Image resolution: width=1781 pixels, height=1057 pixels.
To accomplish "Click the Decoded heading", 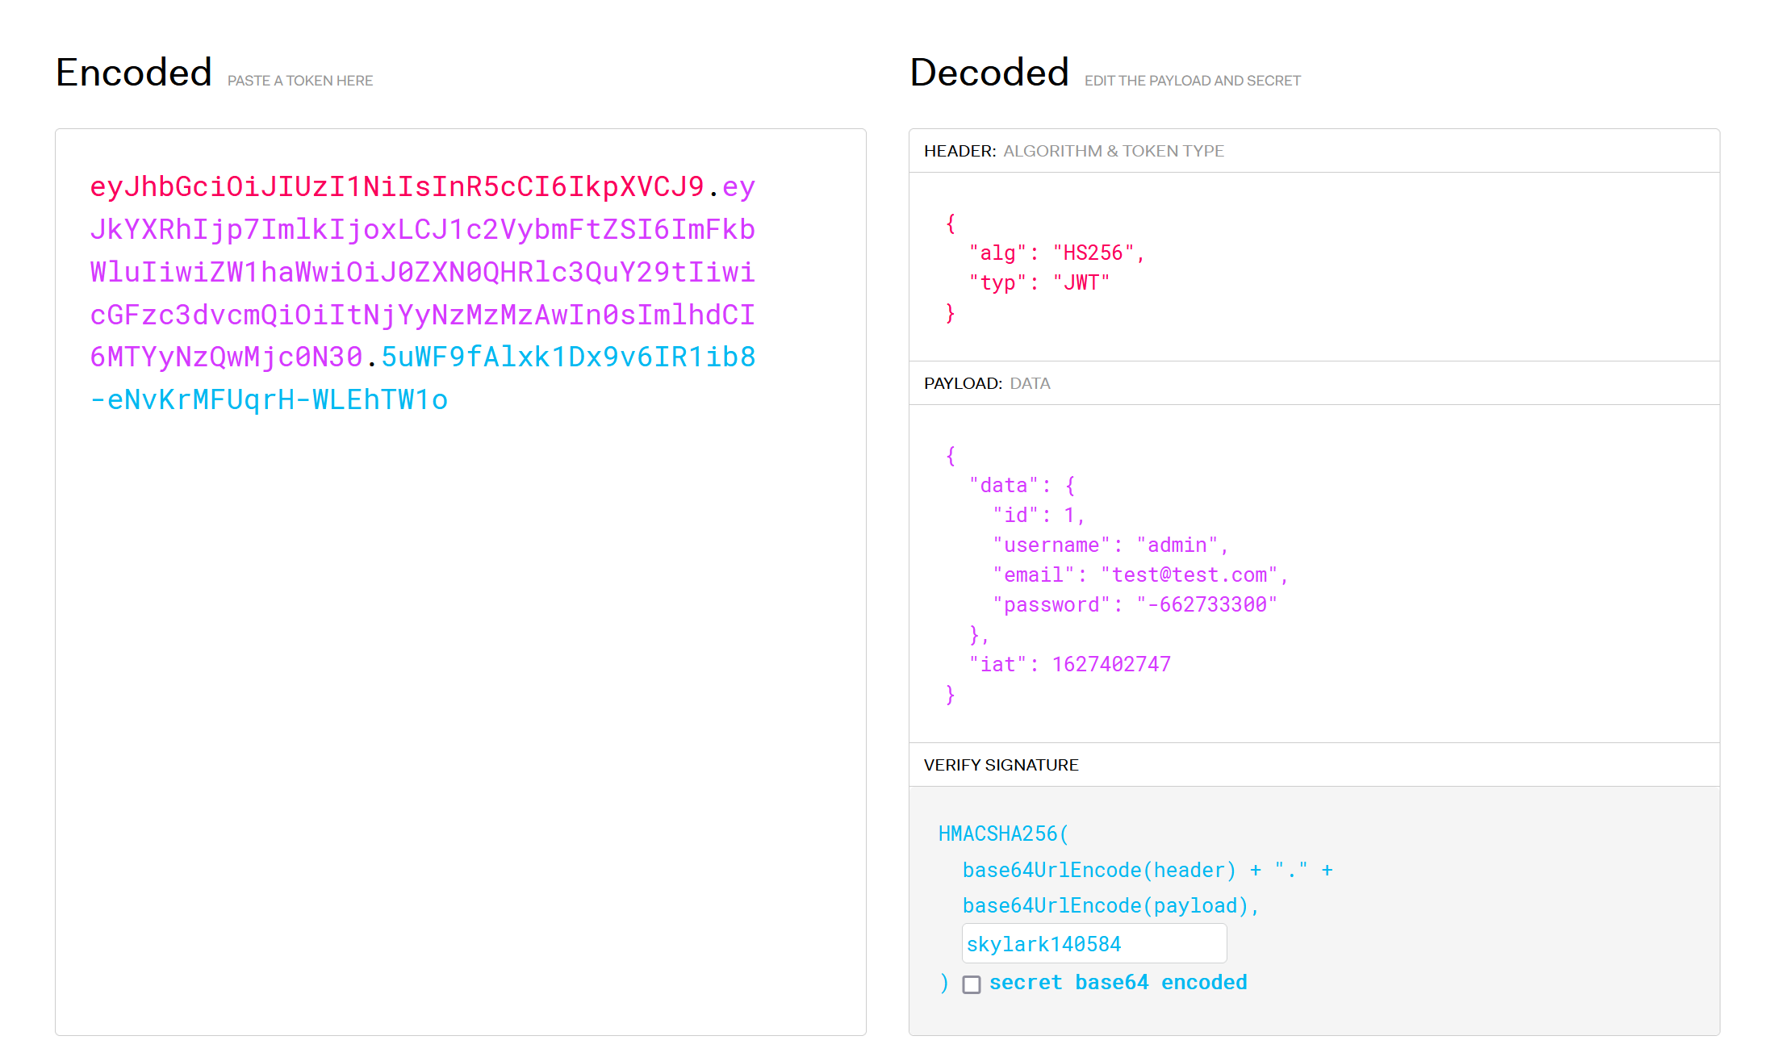I will pos(989,73).
